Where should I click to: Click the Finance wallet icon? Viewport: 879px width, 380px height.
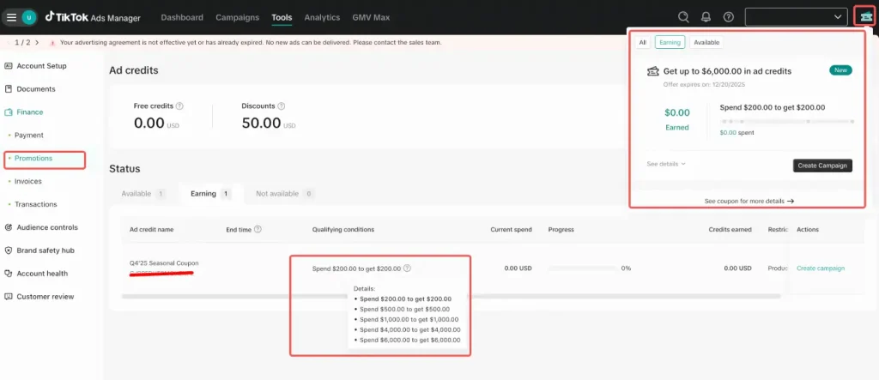[8, 112]
